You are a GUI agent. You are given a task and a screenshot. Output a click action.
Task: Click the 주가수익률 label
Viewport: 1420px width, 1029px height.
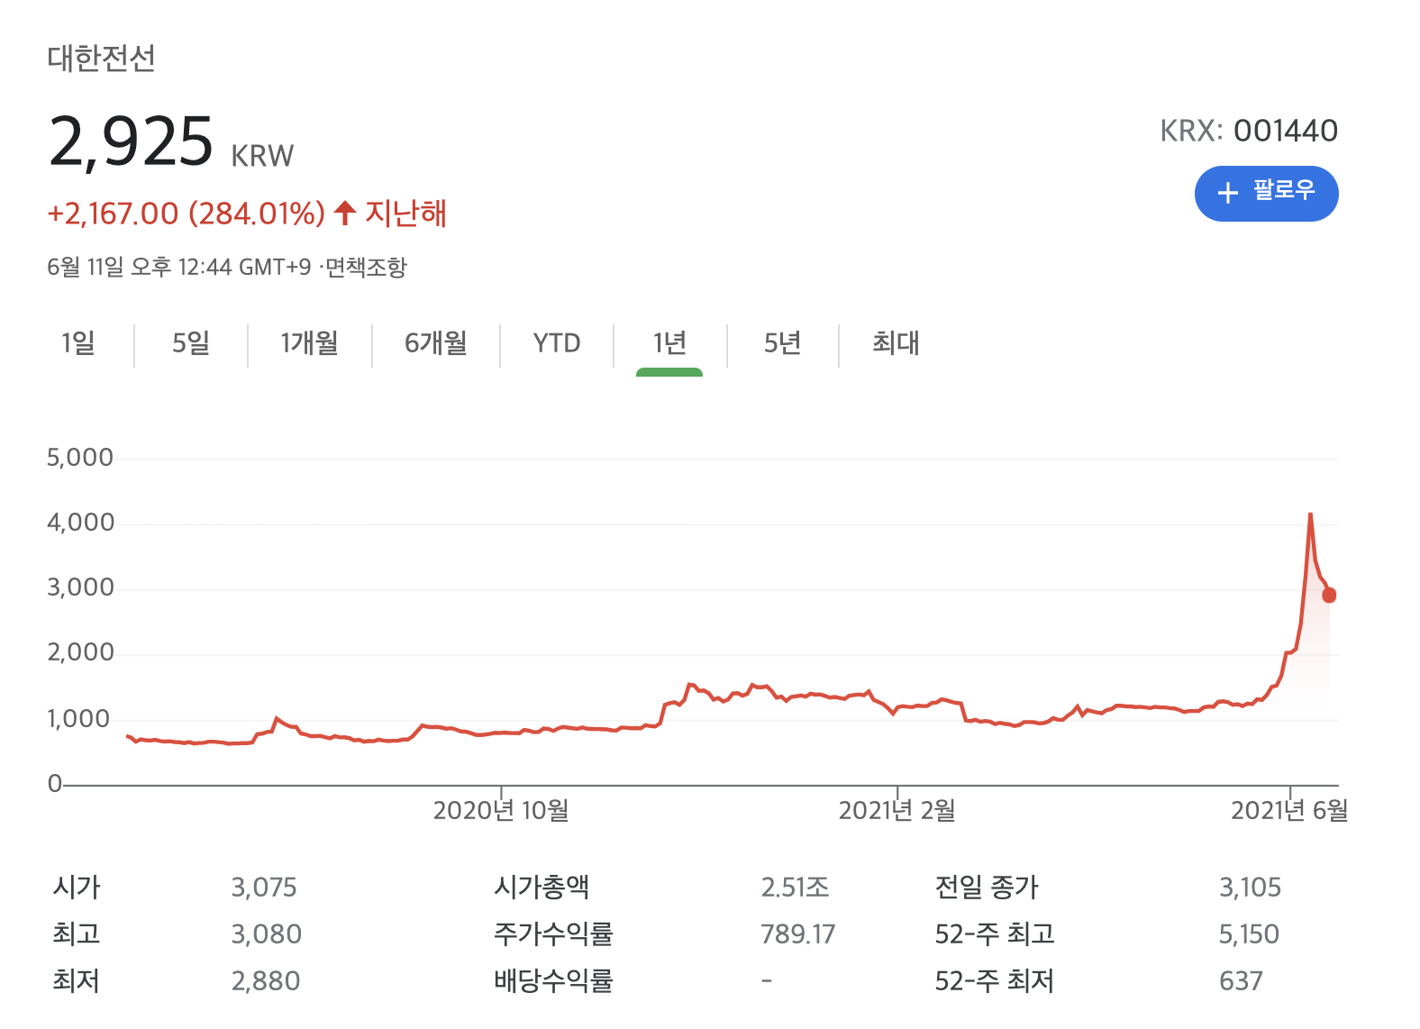tap(553, 933)
